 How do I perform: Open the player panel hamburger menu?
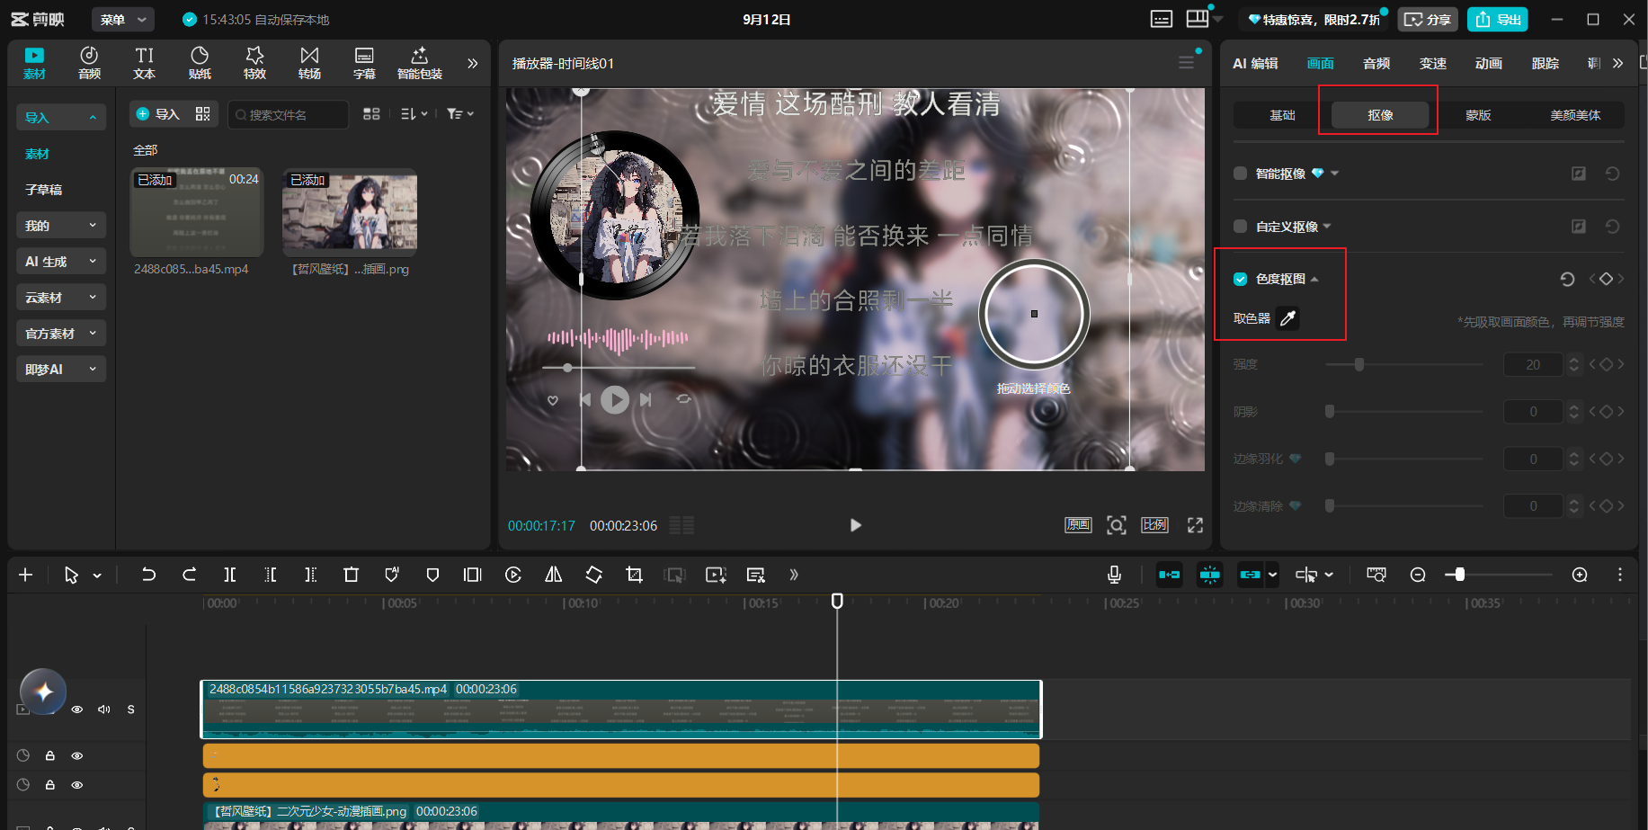pyautogui.click(x=1187, y=63)
